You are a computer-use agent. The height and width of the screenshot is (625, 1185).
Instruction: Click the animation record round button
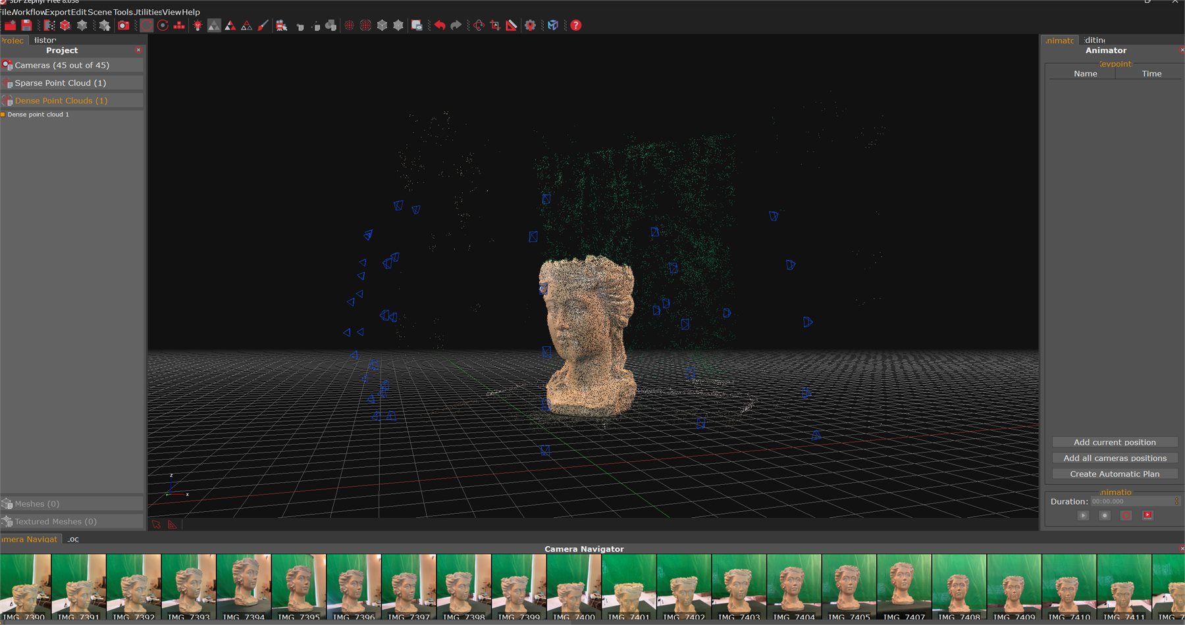click(1105, 515)
